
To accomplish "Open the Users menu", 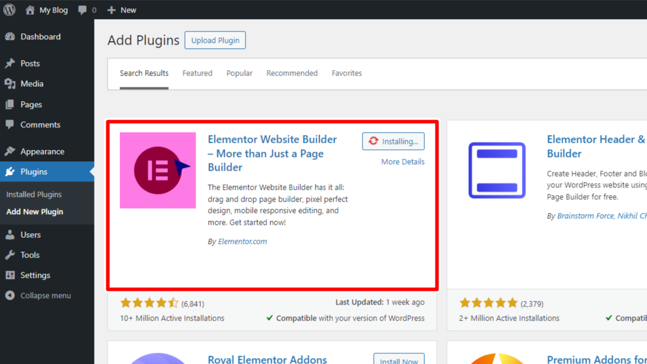I will tap(30, 235).
